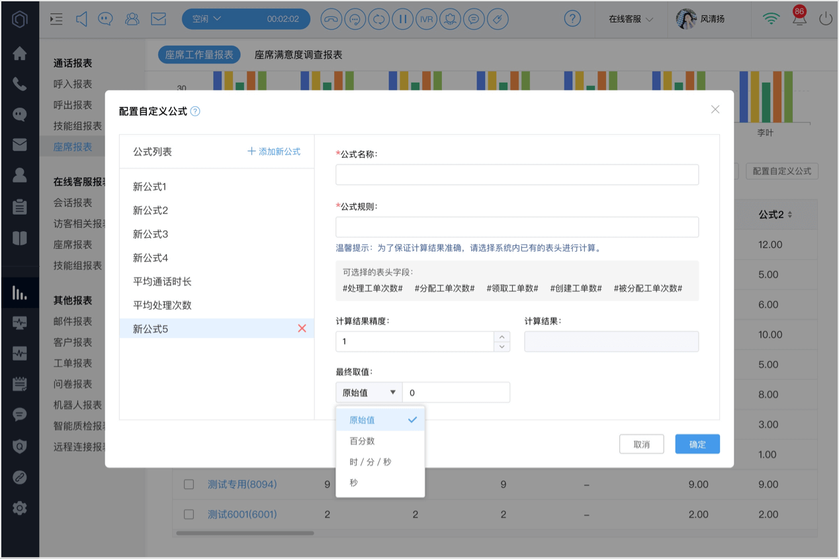Open the phone icon in left sidebar
The width and height of the screenshot is (839, 559).
[x=20, y=84]
